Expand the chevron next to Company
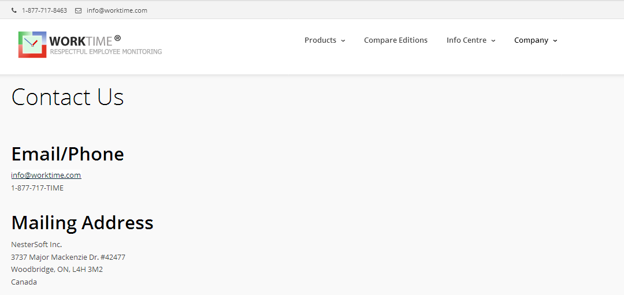Image resolution: width=624 pixels, height=295 pixels. 555,40
